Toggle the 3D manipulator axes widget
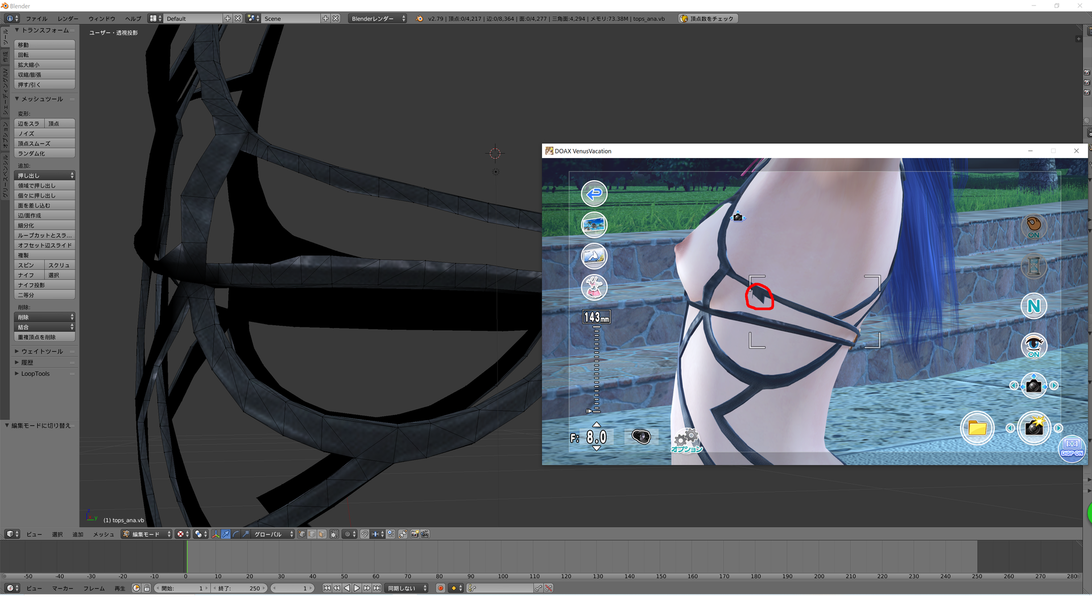This screenshot has height=614, width=1092. 216,534
